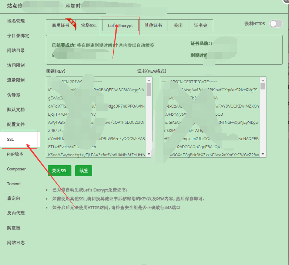Open the 其他证书 tab
The width and height of the screenshot is (289, 265).
point(153,26)
